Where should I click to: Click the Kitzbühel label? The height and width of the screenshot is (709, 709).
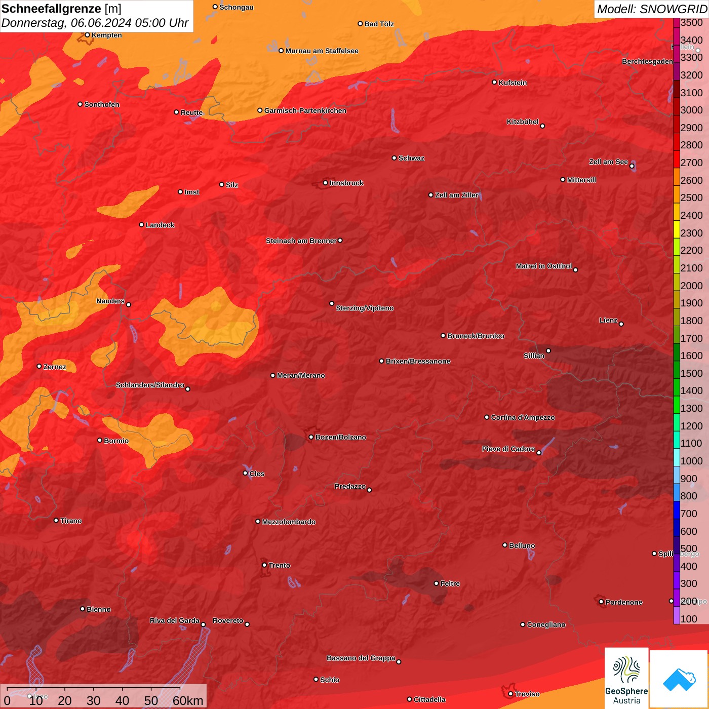(x=523, y=122)
